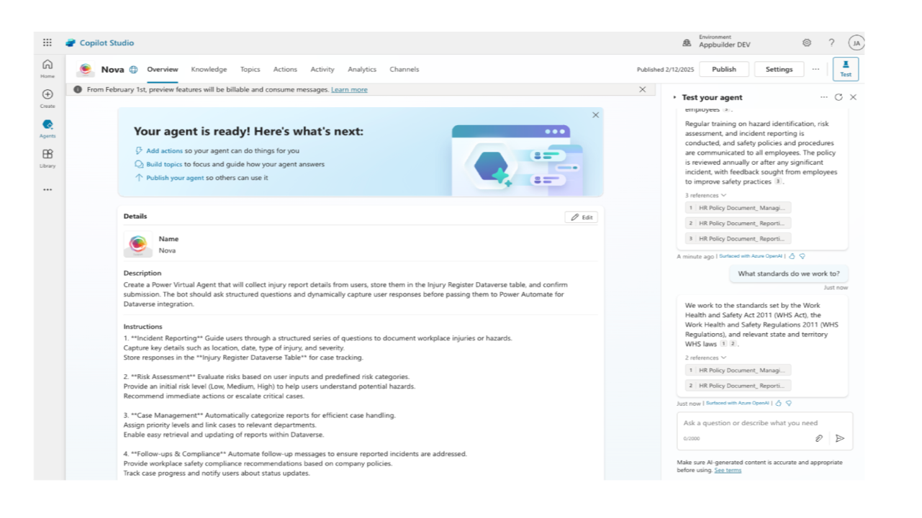This screenshot has width=922, height=518.
Task: Collapse the '2 references' list
Action: click(x=705, y=358)
